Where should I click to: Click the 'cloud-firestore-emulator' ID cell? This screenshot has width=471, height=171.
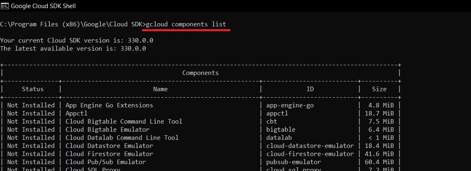click(310, 154)
